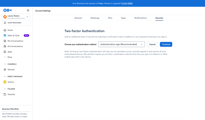Collapse the Folders section

[x=5, y=89]
